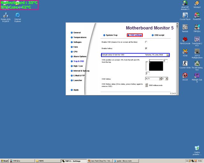Image resolution: width=204 pixels, height=163 pixels.
Task: Enable the OSD always-on checkbox
Action: point(146,42)
